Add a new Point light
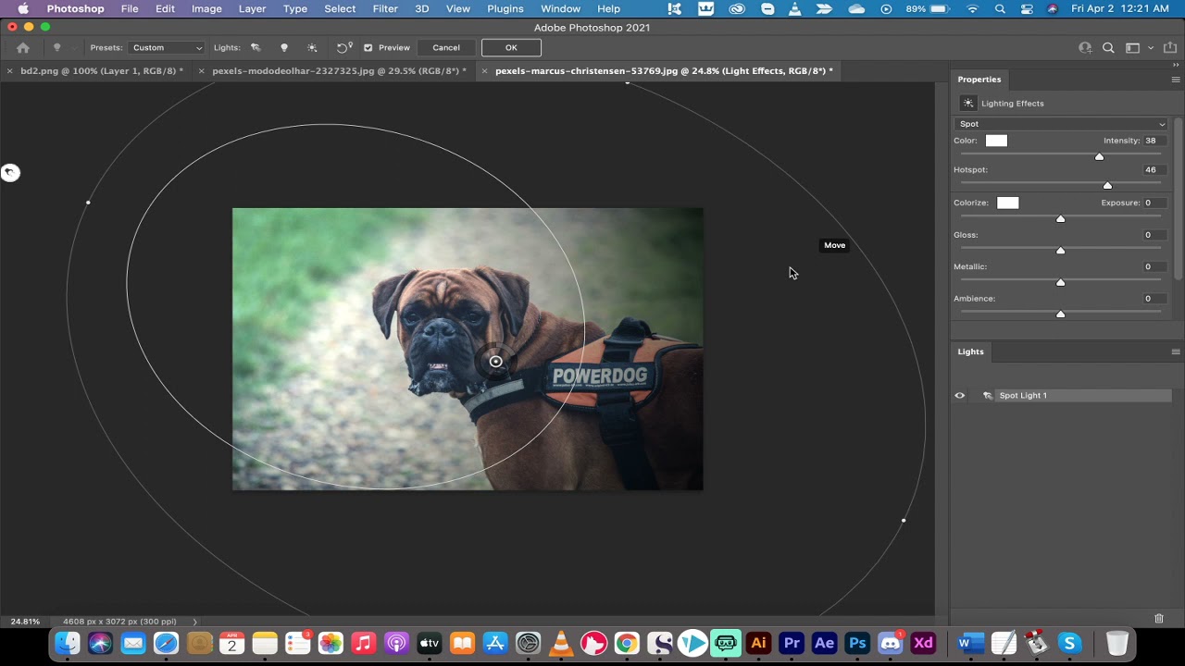This screenshot has height=666, width=1185. pos(284,48)
